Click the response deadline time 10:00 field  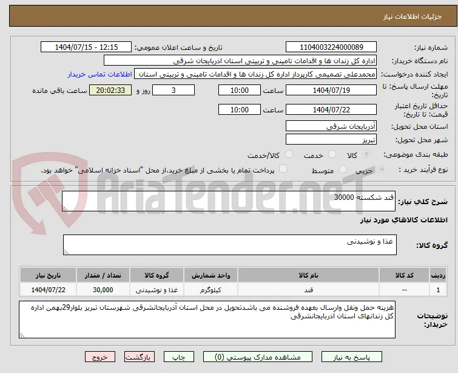pyautogui.click(x=240, y=90)
